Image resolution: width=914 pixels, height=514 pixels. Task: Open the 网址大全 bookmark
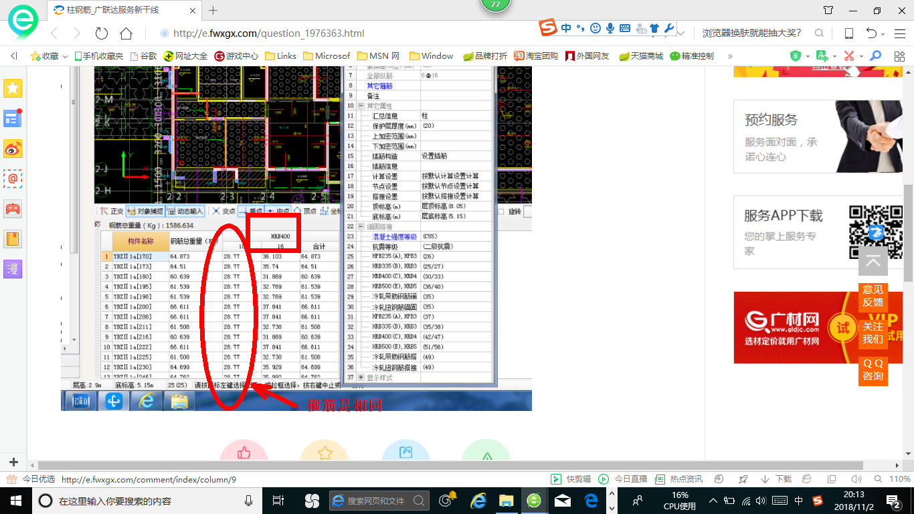[186, 56]
